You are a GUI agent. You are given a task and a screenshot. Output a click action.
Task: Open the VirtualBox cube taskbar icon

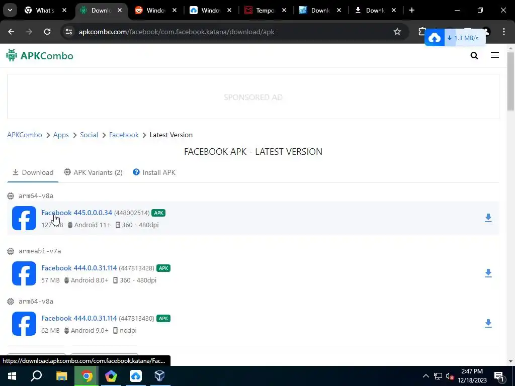point(159,376)
